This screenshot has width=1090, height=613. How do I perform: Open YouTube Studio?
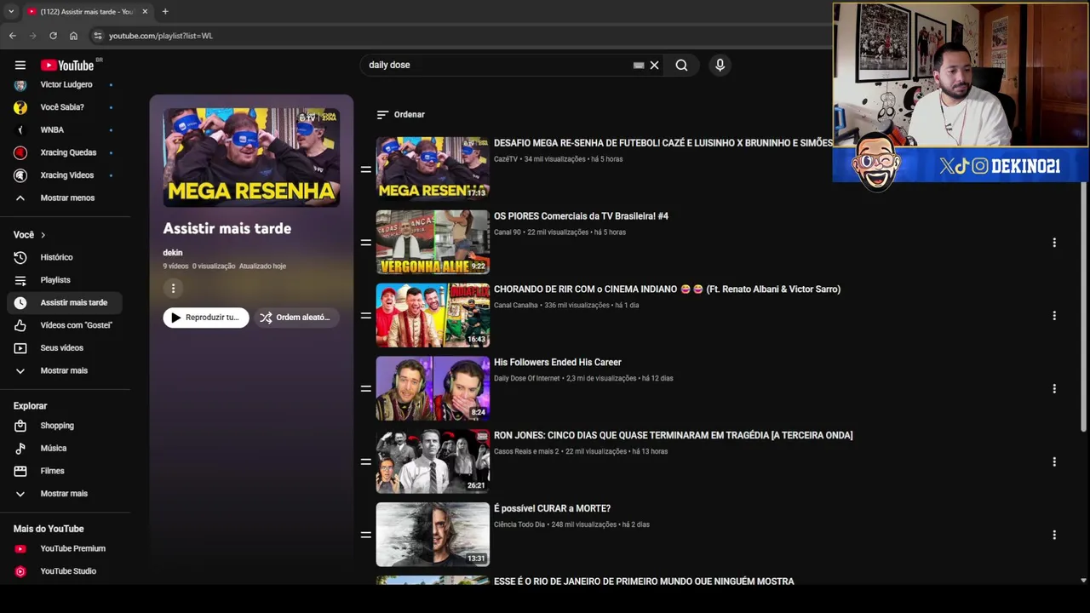pyautogui.click(x=64, y=571)
